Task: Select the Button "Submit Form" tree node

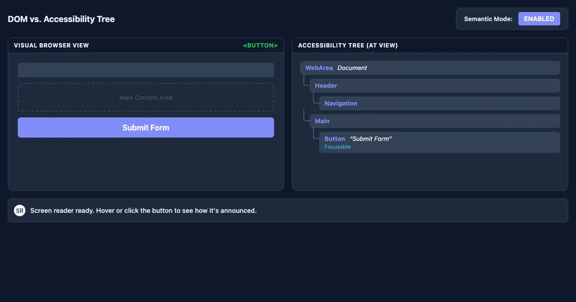Action: click(x=440, y=142)
